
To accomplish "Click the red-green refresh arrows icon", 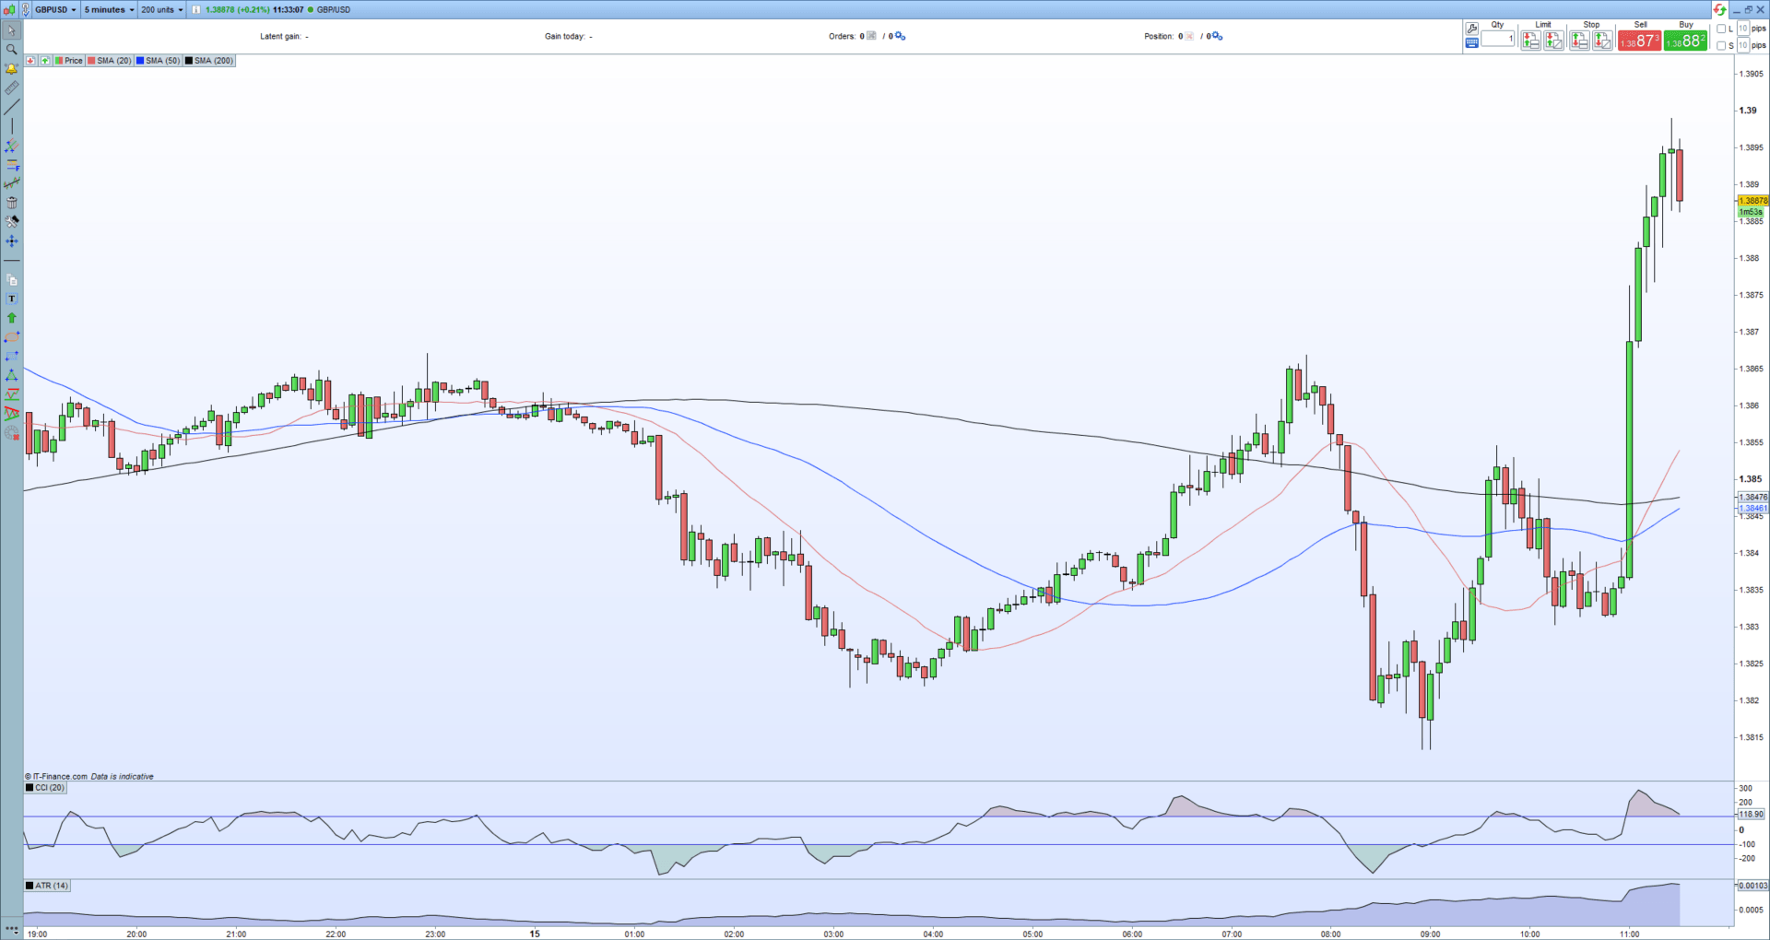I will click(1719, 9).
